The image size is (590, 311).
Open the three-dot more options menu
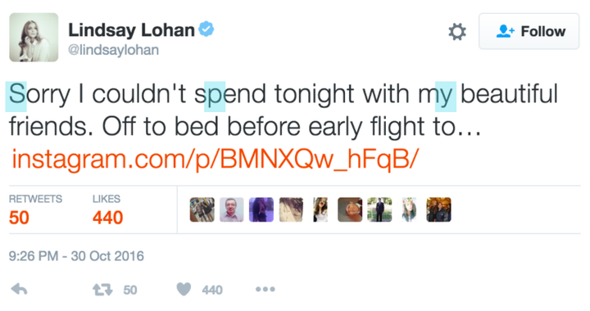(265, 289)
